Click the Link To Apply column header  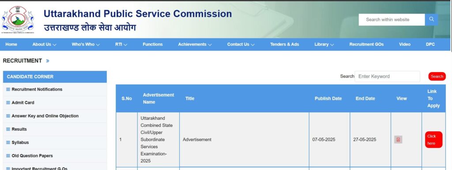coord(433,98)
